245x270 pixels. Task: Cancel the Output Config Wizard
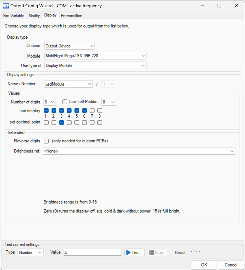point(231,264)
